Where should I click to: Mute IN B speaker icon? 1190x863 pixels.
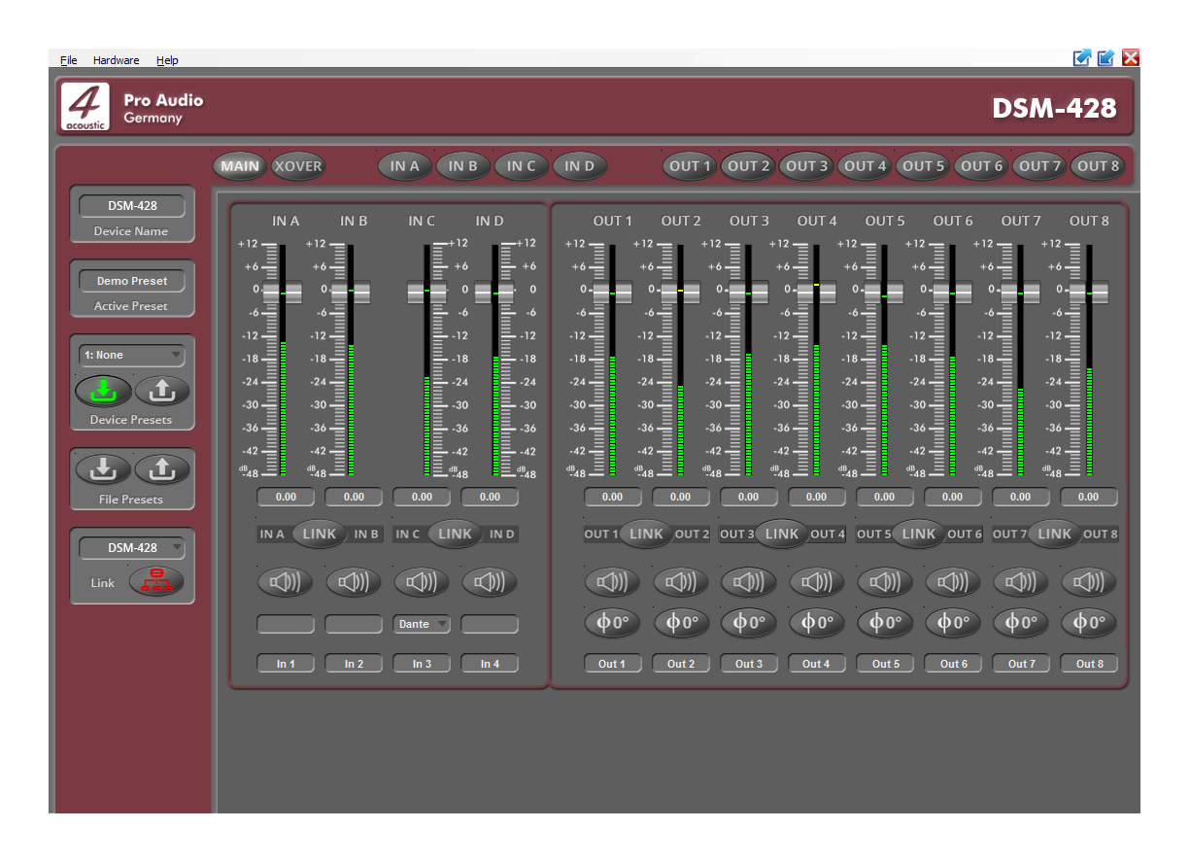click(354, 582)
